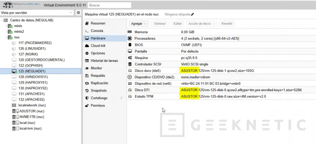Select VM 120 (GESTORDOCUMENTAL)
The height and width of the screenshot is (144, 316).
tap(41, 60)
